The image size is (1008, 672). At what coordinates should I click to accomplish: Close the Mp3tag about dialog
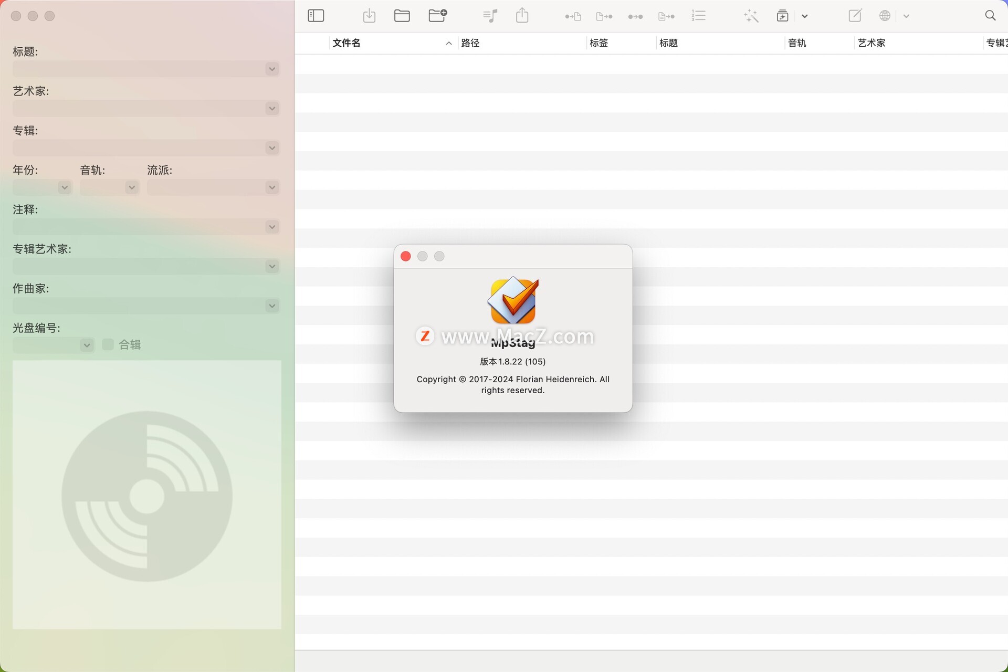coord(406,256)
